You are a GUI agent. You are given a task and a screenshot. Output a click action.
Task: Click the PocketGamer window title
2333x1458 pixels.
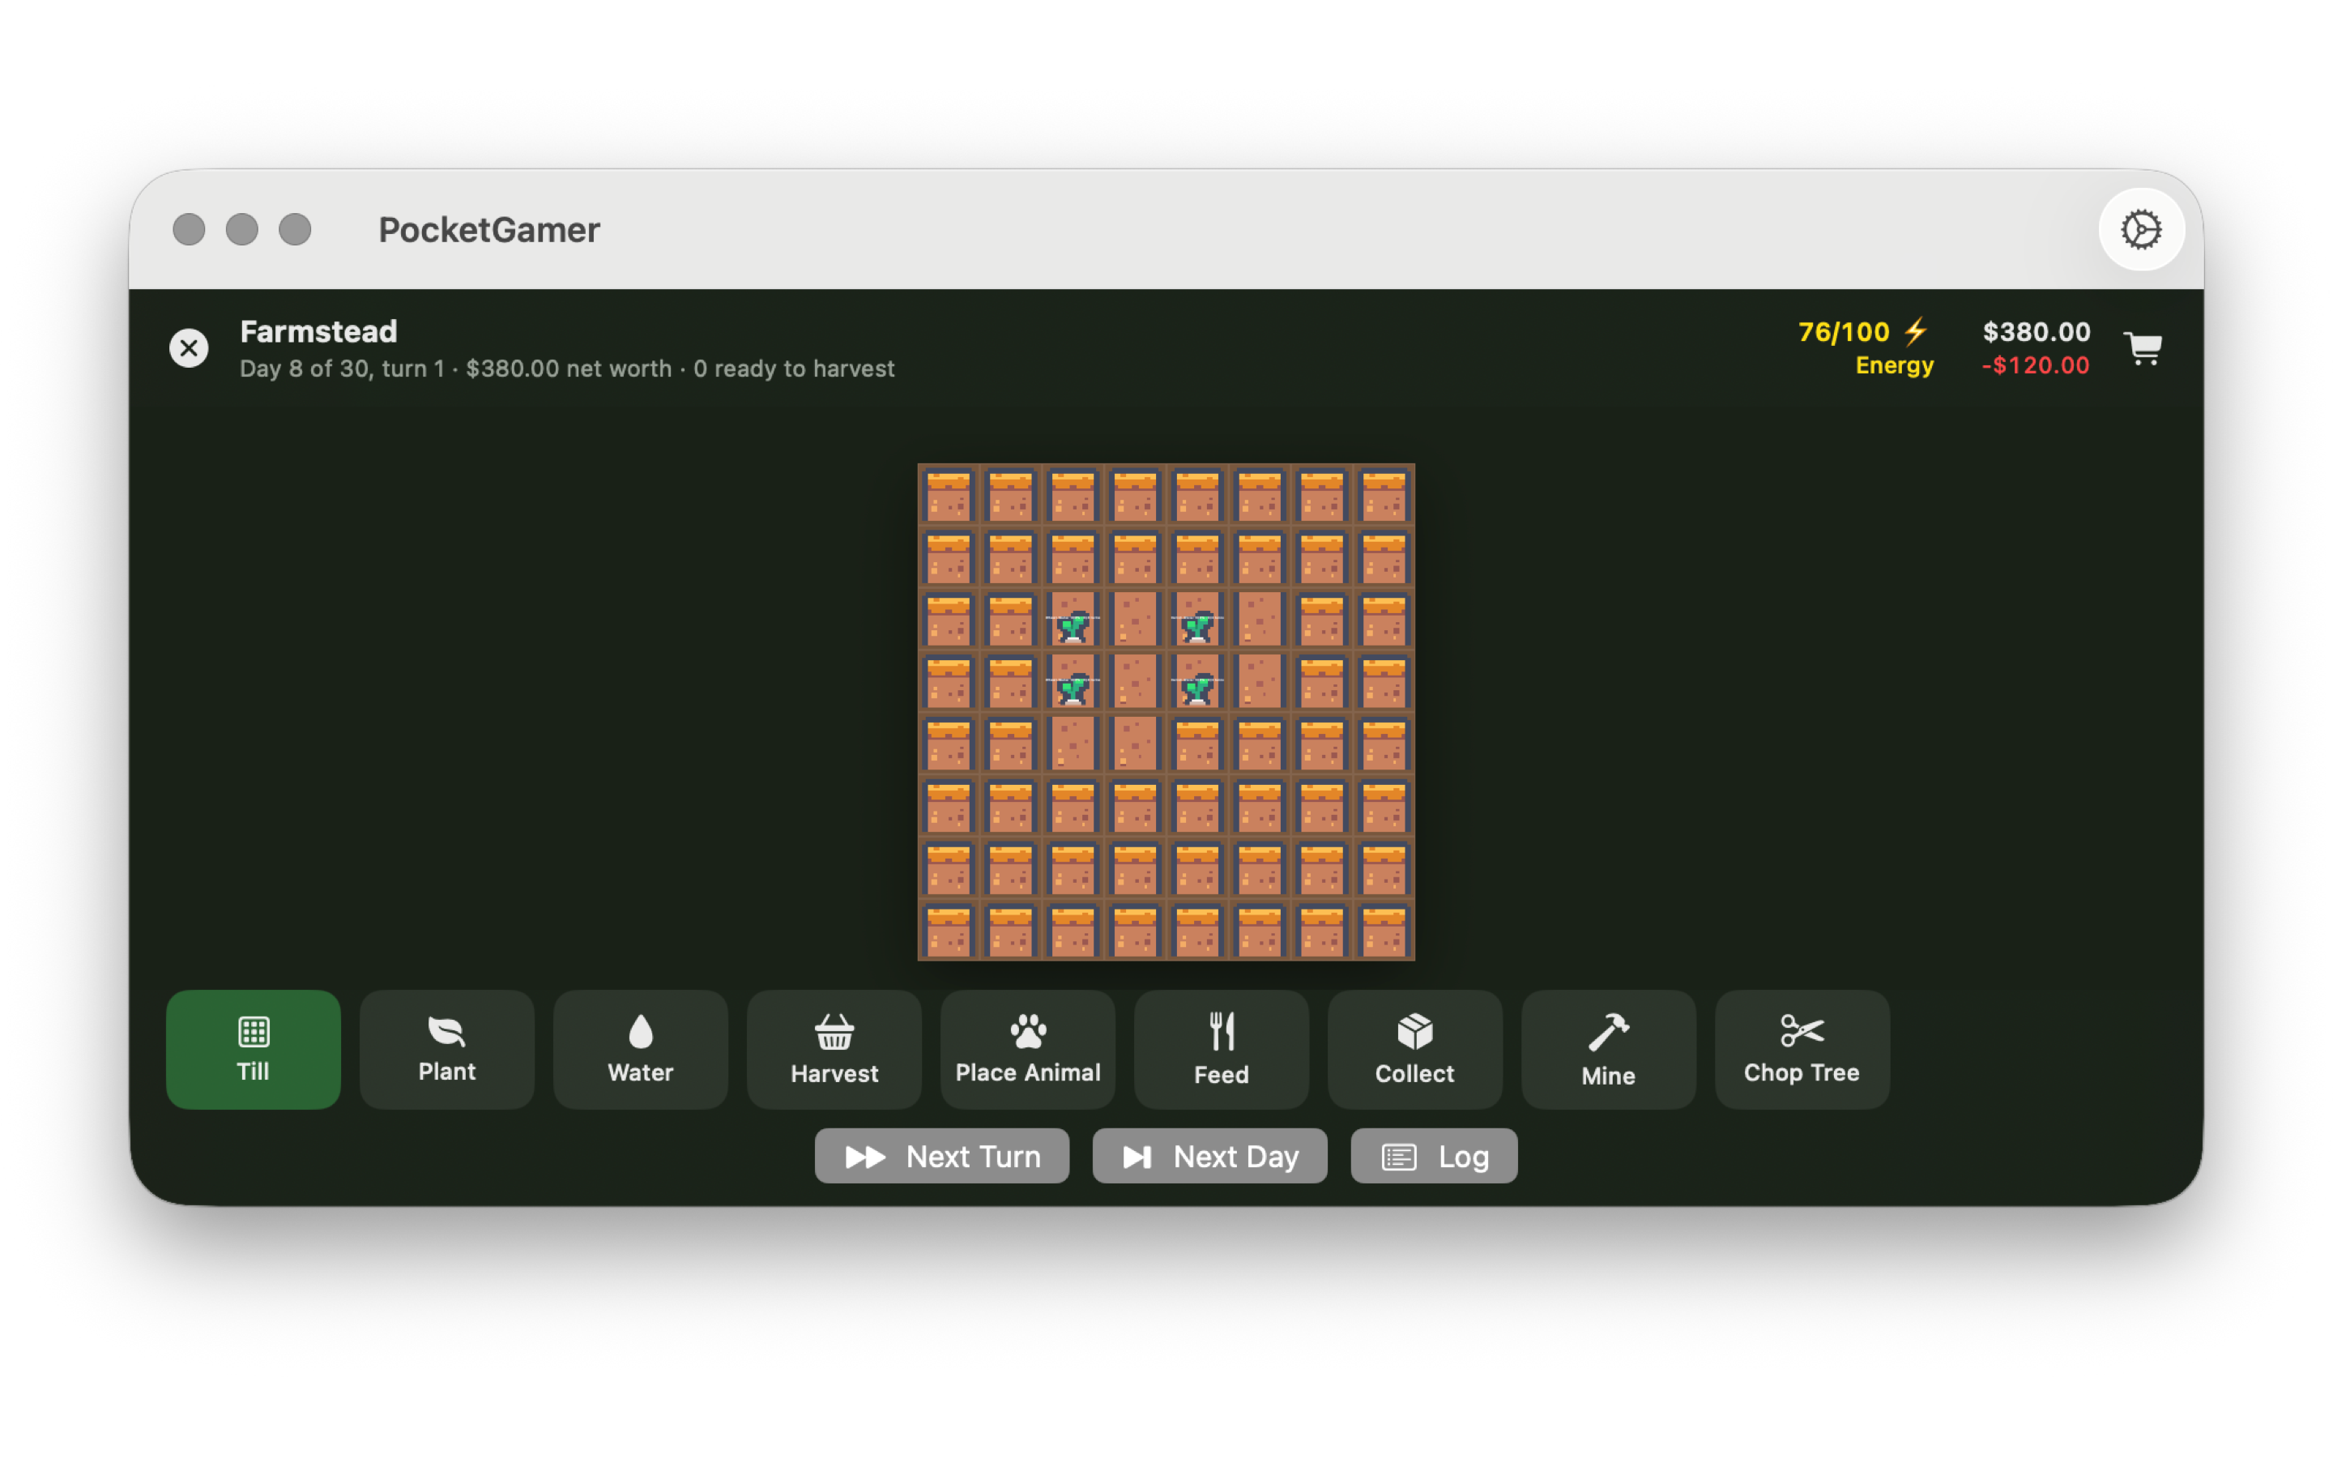tap(488, 229)
